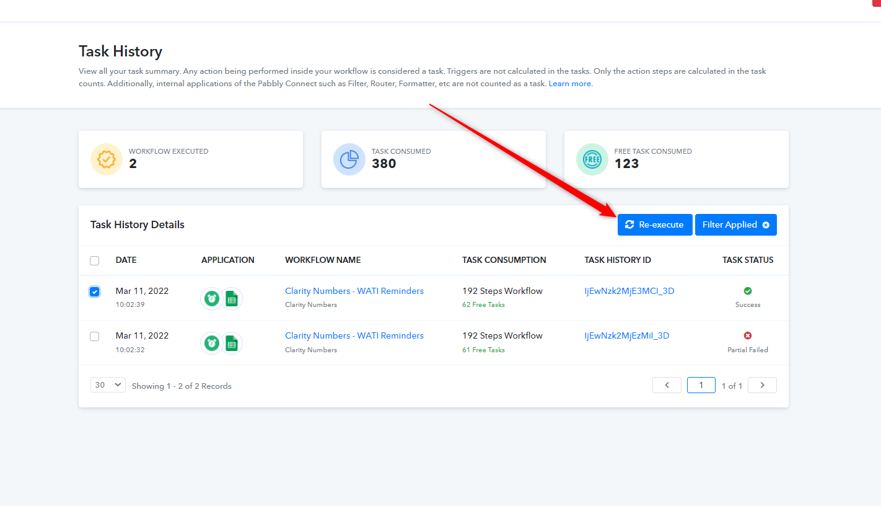Click the Task Consumed value 380
Image resolution: width=881 pixels, height=506 pixels.
pos(384,164)
